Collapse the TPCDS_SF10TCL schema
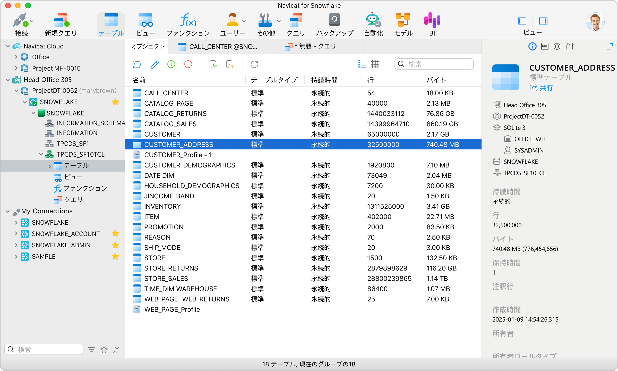The image size is (618, 371). pyautogui.click(x=41, y=154)
